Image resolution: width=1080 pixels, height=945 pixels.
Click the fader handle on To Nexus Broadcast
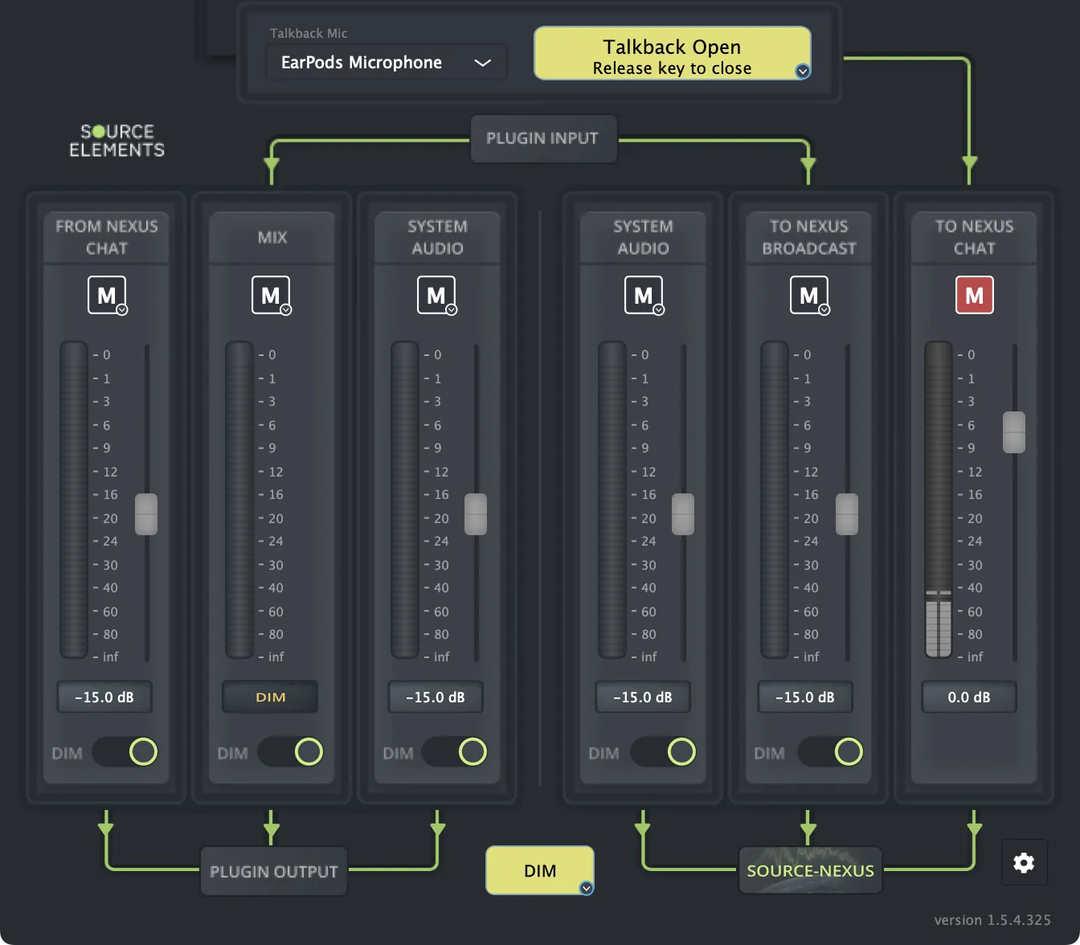(x=847, y=514)
